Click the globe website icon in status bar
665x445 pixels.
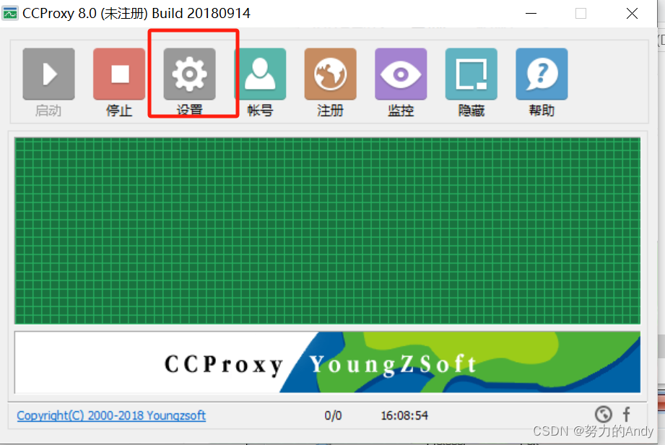pyautogui.click(x=603, y=415)
